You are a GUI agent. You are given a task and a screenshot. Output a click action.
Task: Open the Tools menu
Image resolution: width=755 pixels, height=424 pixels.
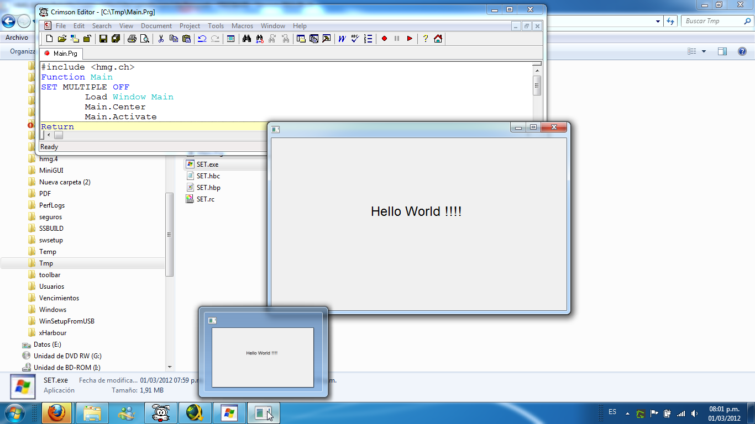[216, 26]
